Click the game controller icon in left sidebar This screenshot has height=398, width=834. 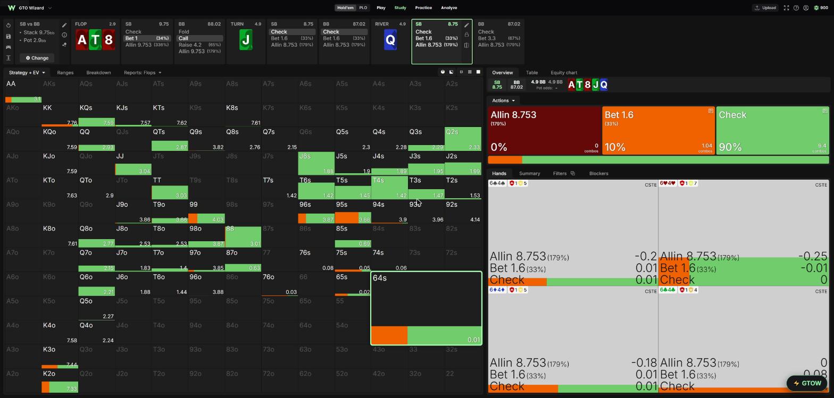[9, 47]
